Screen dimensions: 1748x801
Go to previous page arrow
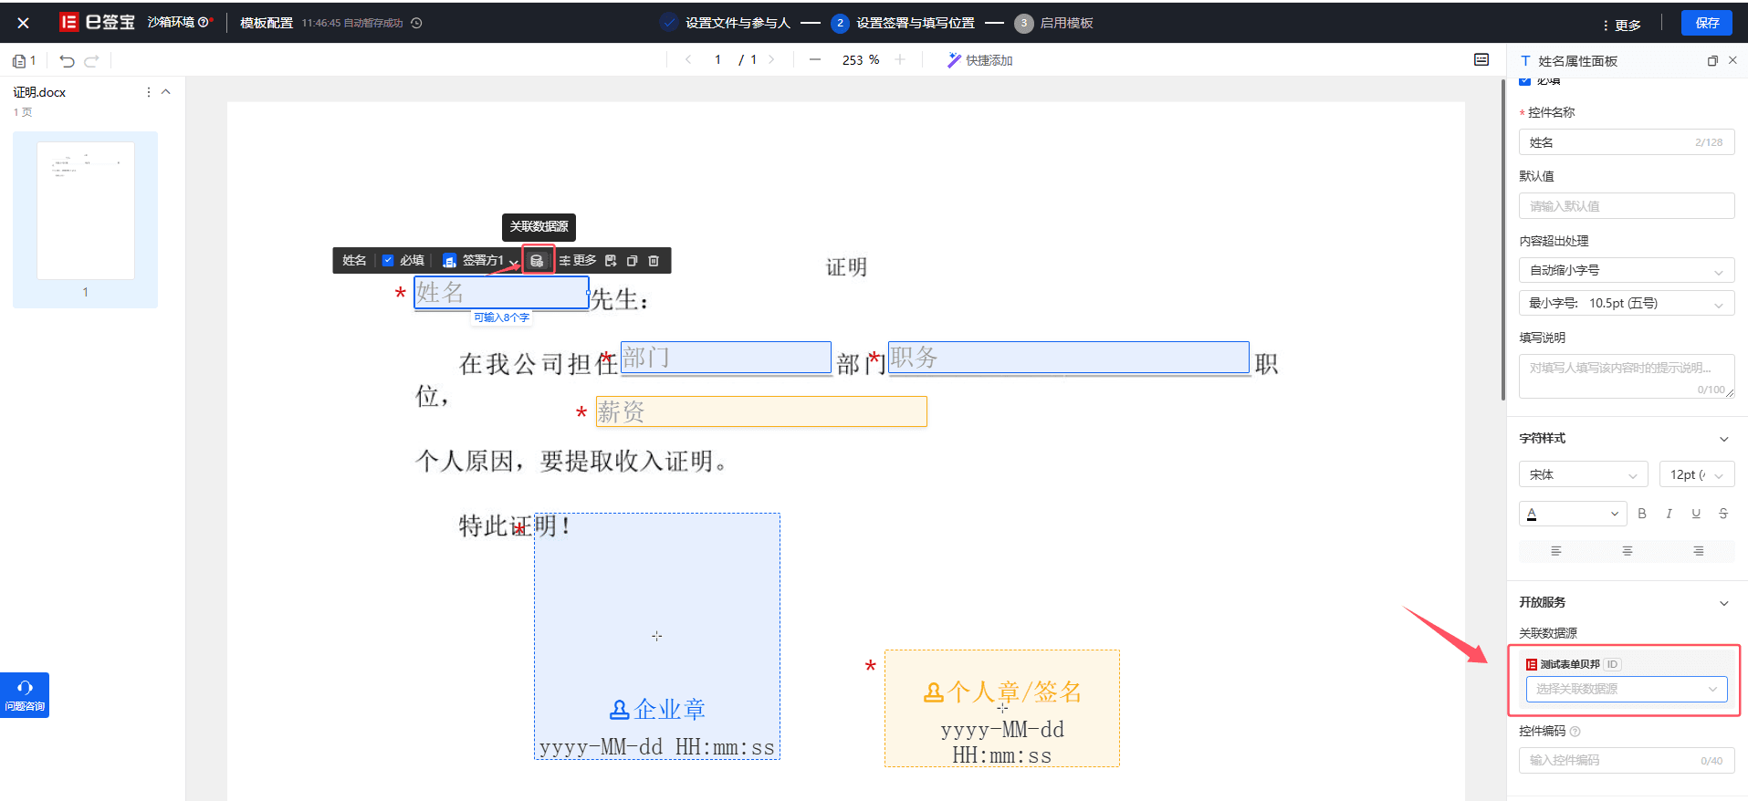point(688,59)
